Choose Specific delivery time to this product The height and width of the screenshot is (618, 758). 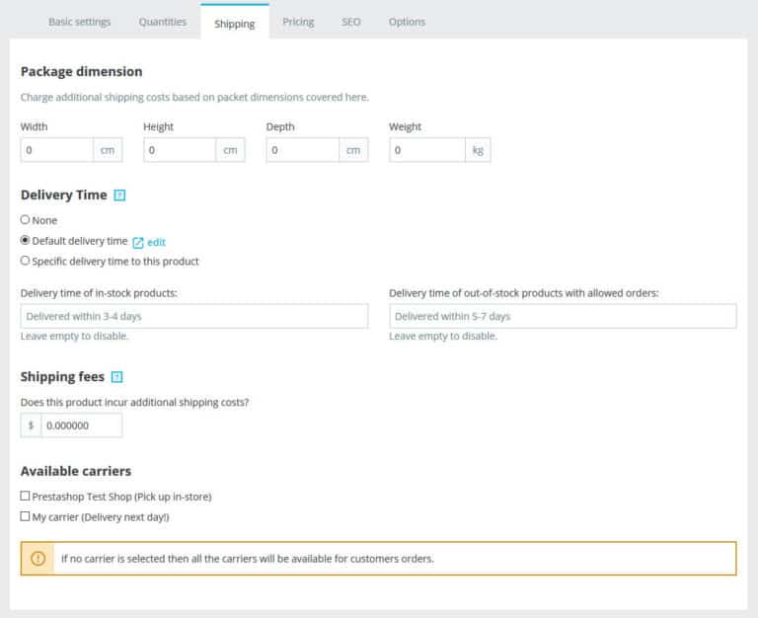click(x=26, y=262)
